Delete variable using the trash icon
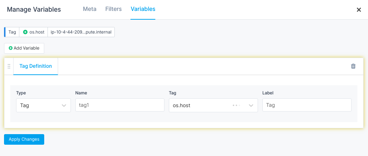This screenshot has height=156, width=368. pos(353,66)
